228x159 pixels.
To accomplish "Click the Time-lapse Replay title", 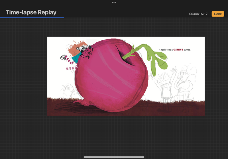I will (x=31, y=12).
